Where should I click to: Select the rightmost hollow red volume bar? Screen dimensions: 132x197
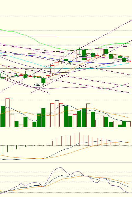click(129, 124)
